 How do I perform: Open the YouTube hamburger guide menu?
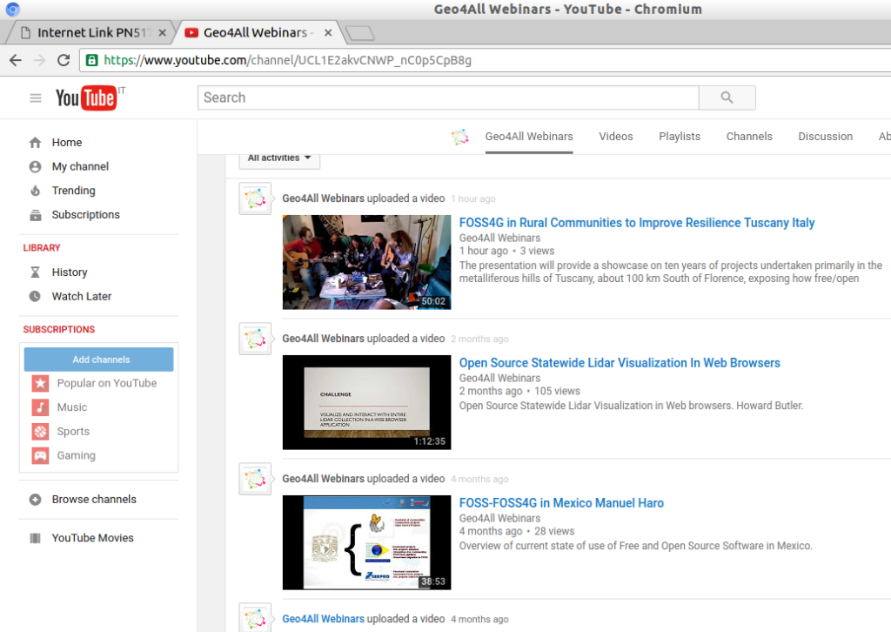[x=35, y=97]
